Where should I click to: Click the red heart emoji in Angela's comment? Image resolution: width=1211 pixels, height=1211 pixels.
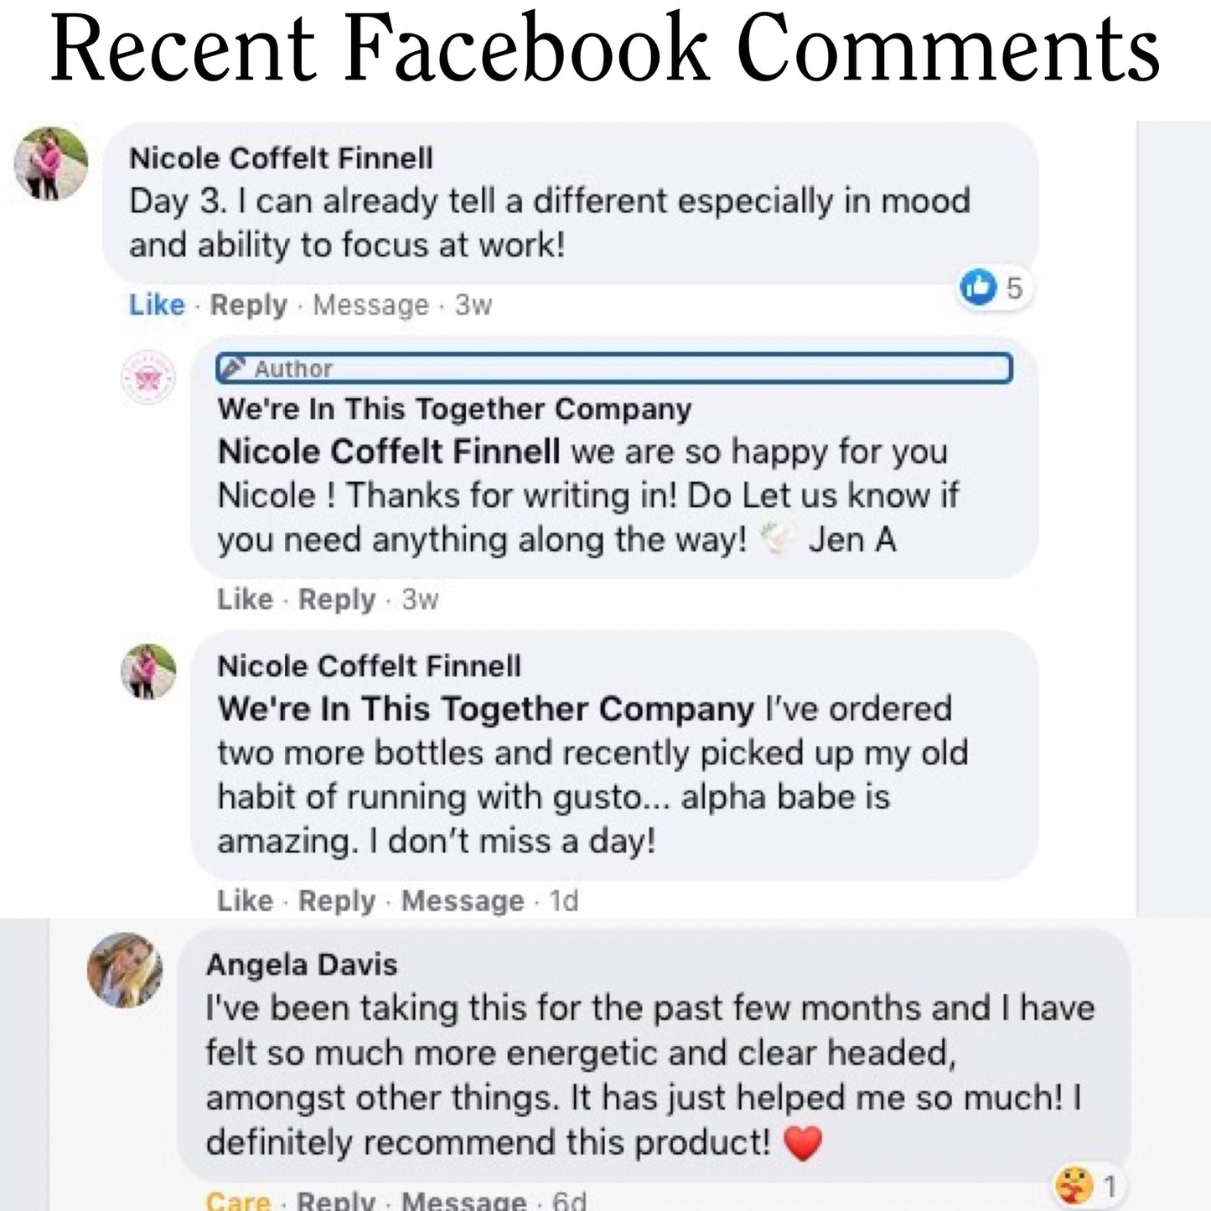click(802, 1143)
